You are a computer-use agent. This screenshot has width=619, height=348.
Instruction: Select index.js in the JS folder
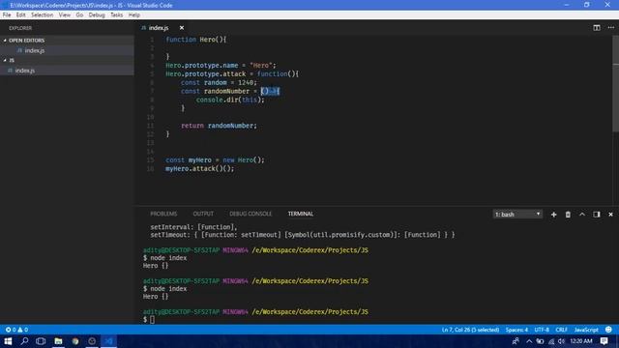point(67,71)
